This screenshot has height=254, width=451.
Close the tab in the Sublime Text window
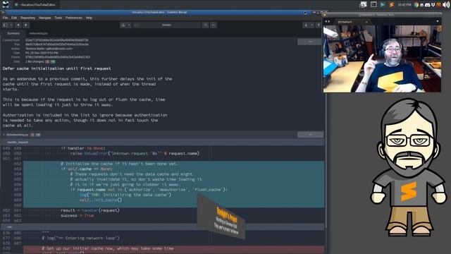pos(366,22)
